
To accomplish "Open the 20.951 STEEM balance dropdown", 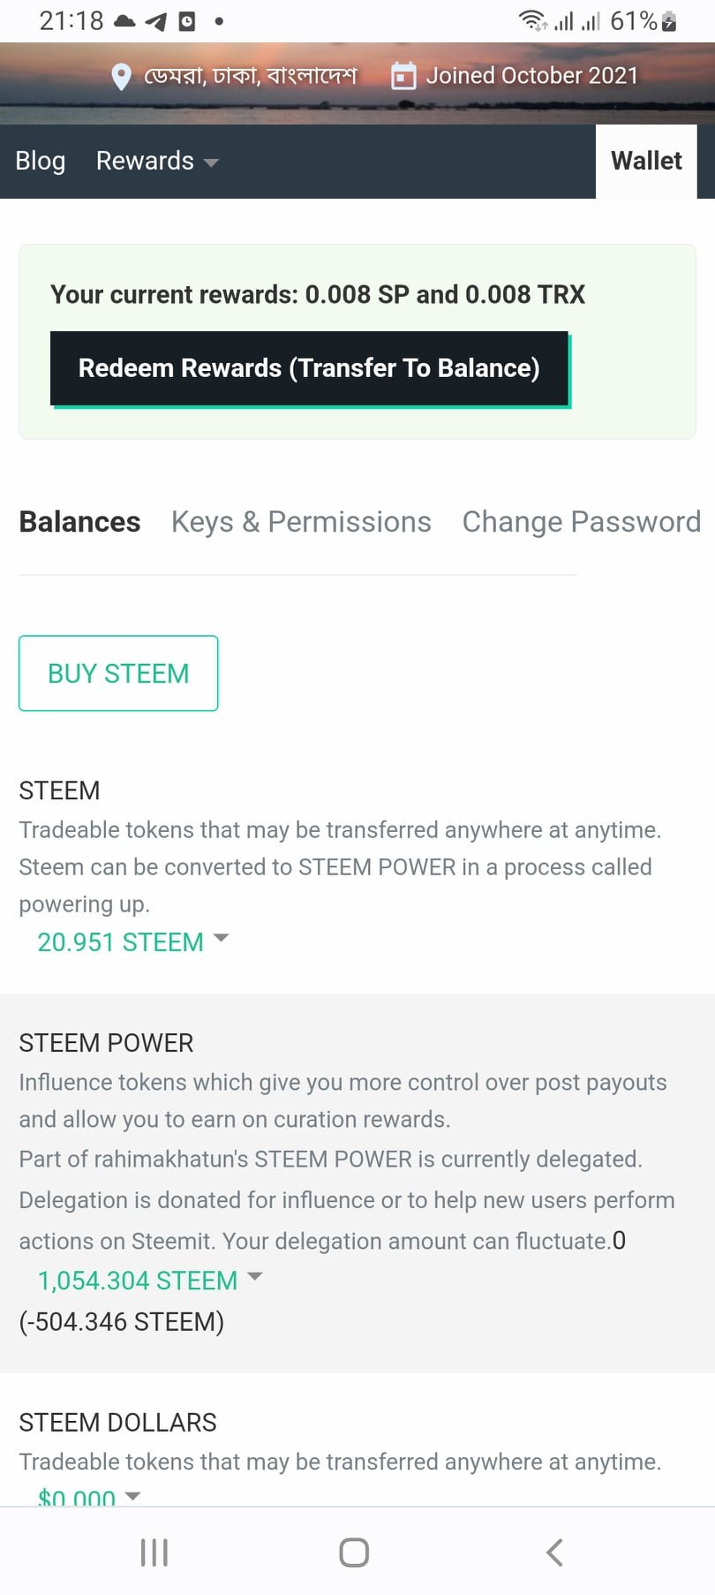I will (x=132, y=941).
